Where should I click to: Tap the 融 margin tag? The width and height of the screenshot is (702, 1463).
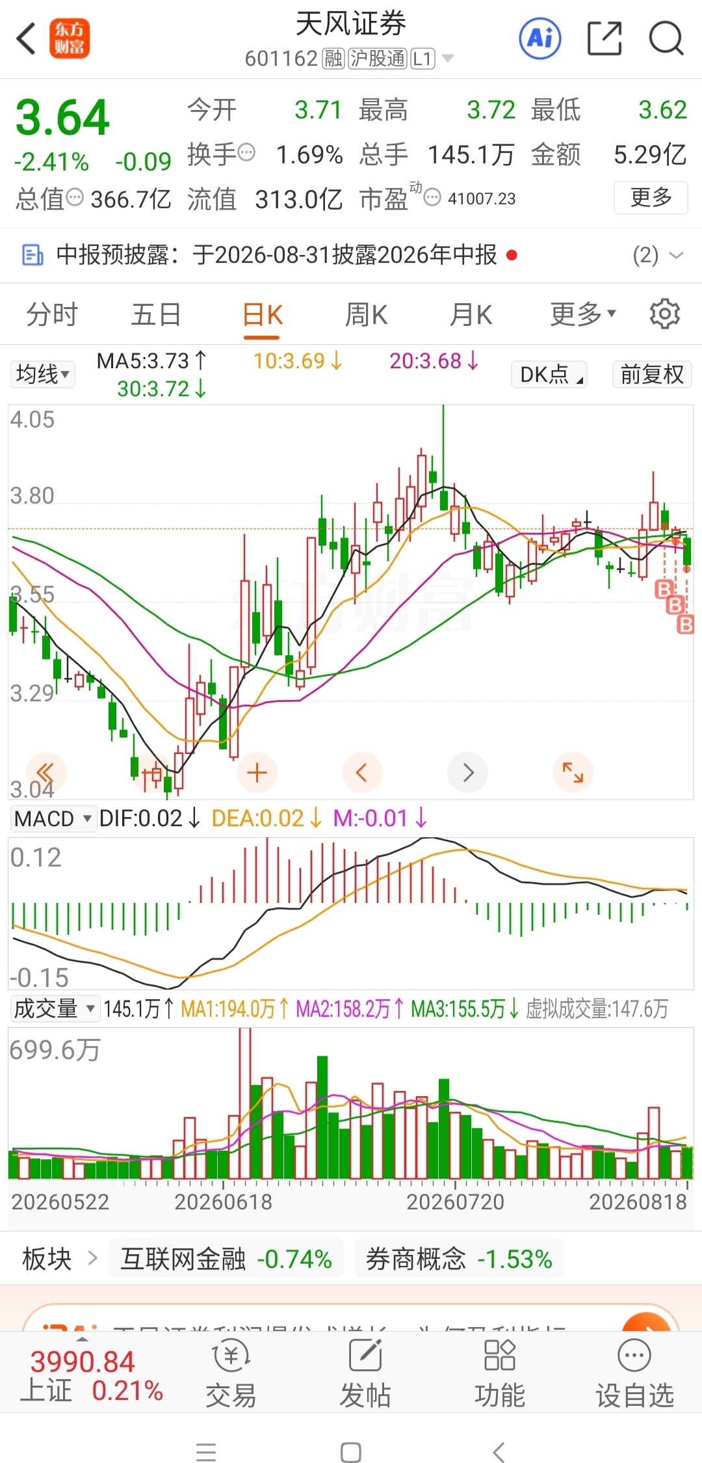[333, 59]
